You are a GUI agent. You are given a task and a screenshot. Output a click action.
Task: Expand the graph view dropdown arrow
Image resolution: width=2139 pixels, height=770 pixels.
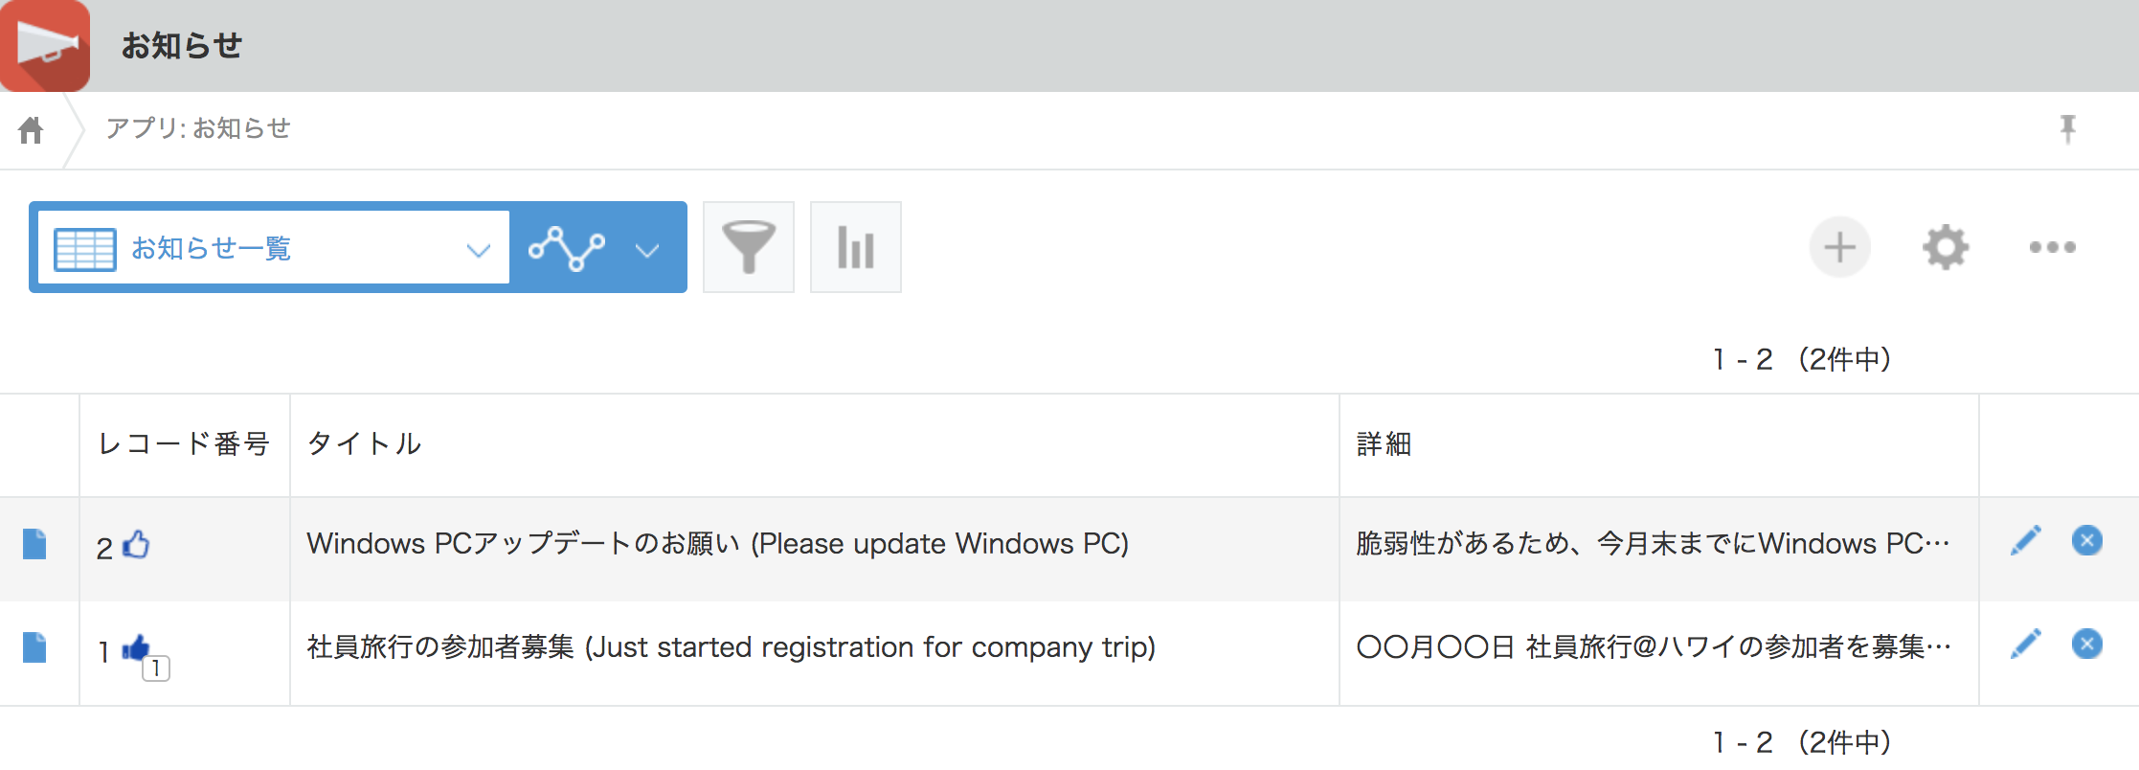tap(647, 250)
